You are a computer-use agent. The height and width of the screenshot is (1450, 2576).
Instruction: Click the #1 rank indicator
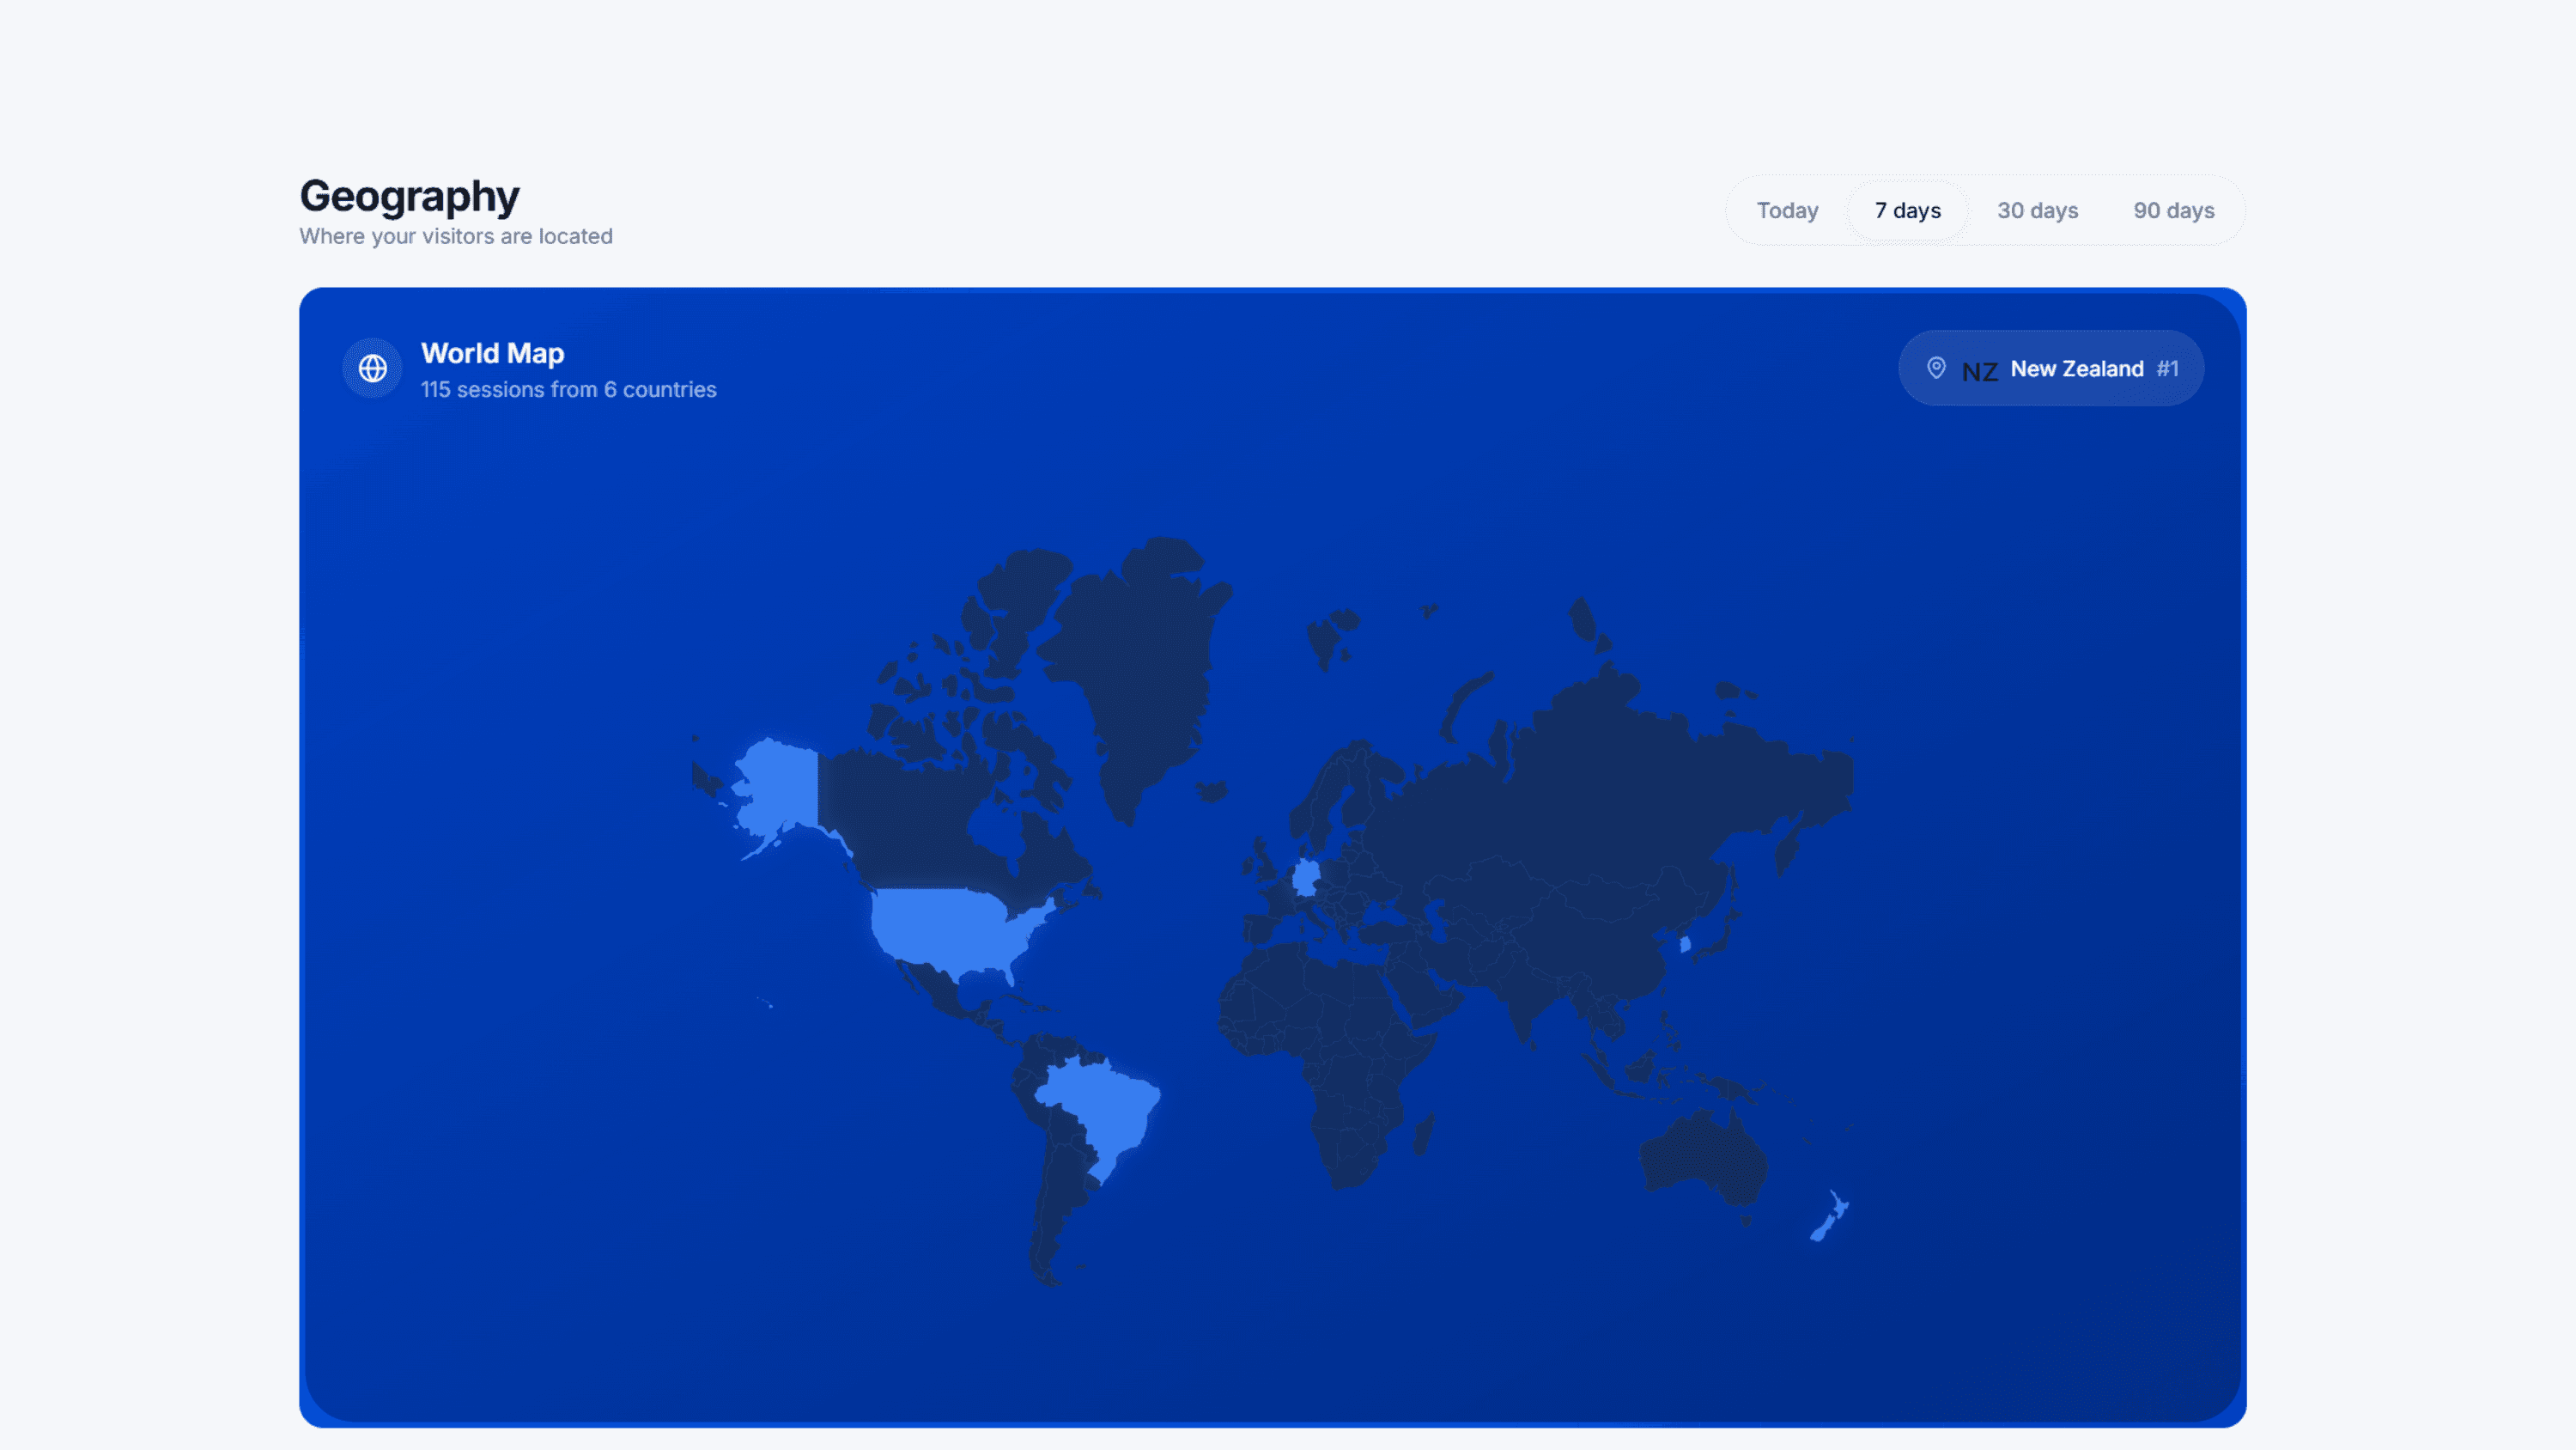point(2167,369)
